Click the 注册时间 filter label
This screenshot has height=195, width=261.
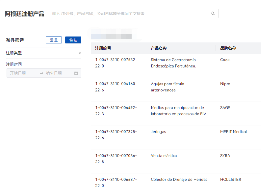(x=14, y=64)
